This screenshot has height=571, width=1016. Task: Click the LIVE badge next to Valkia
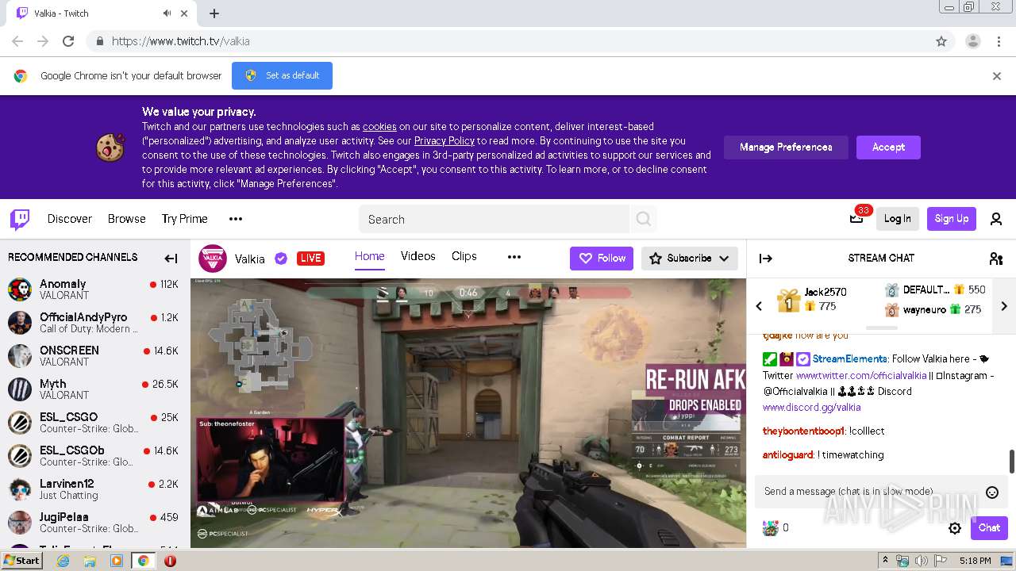pyautogui.click(x=310, y=259)
